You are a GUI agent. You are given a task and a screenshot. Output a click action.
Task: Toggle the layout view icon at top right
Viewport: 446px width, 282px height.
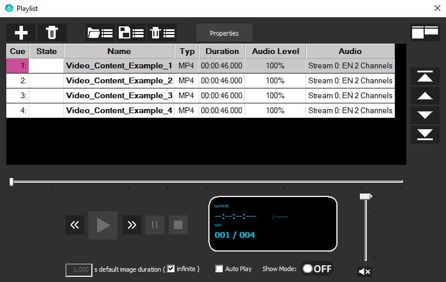click(425, 33)
